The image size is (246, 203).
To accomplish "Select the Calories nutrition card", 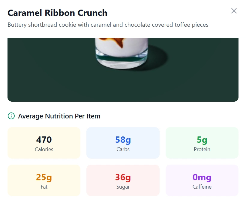I will tap(44, 143).
